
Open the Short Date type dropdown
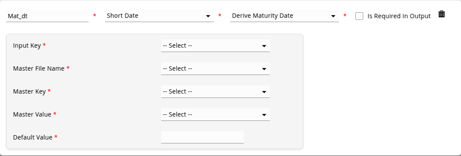[x=159, y=16]
